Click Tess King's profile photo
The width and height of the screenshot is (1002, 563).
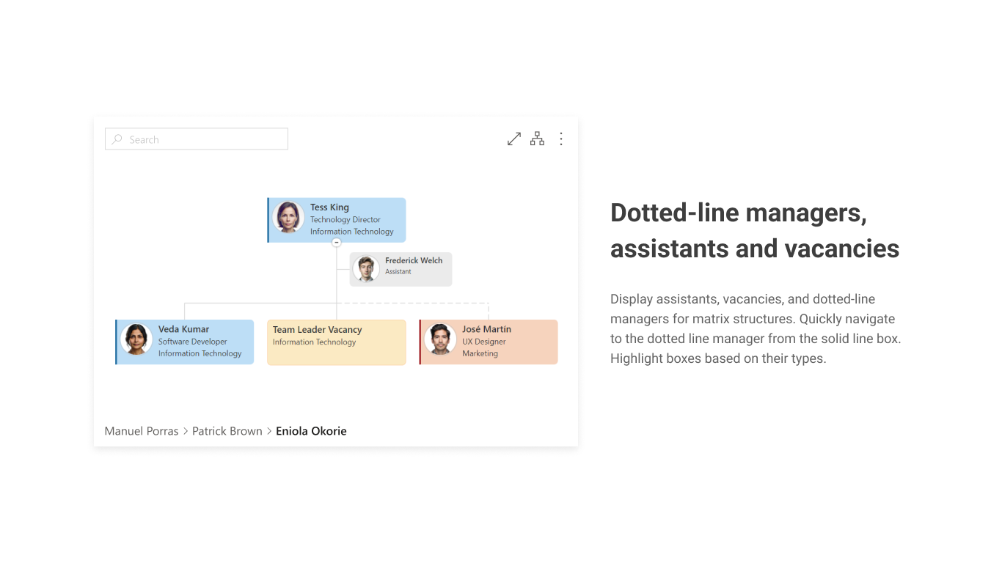point(287,218)
